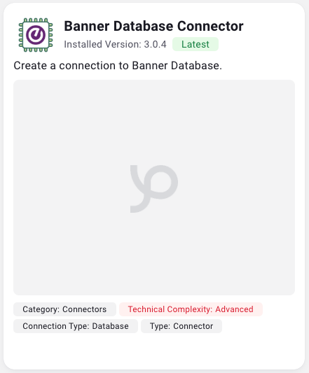309x373 pixels.
Task: Open the gray preview image placeholder
Action: [x=154, y=188]
